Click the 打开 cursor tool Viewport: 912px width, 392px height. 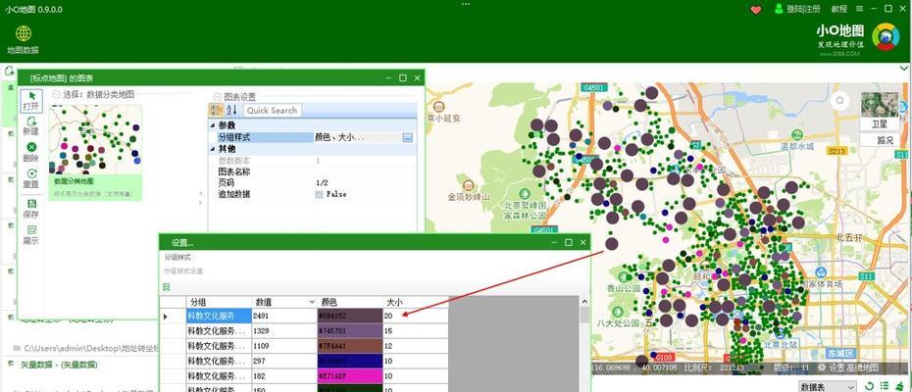point(30,101)
